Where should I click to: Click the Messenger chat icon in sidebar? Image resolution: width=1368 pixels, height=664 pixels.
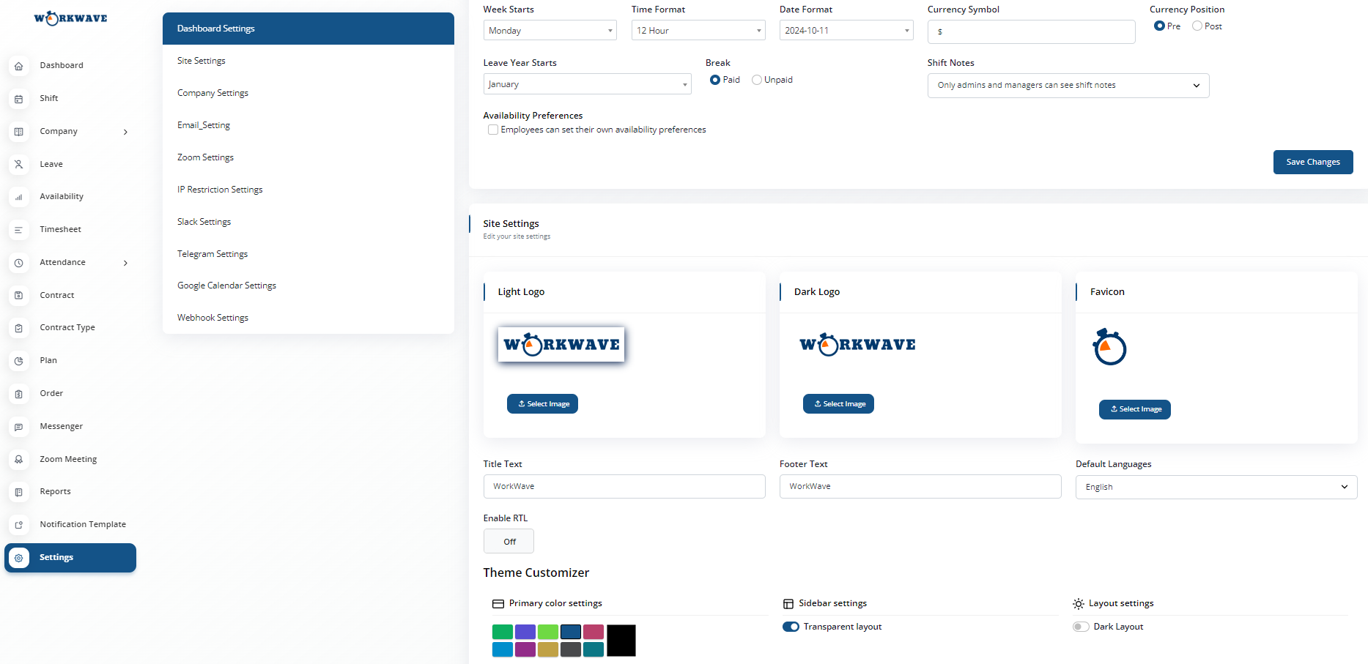19,427
